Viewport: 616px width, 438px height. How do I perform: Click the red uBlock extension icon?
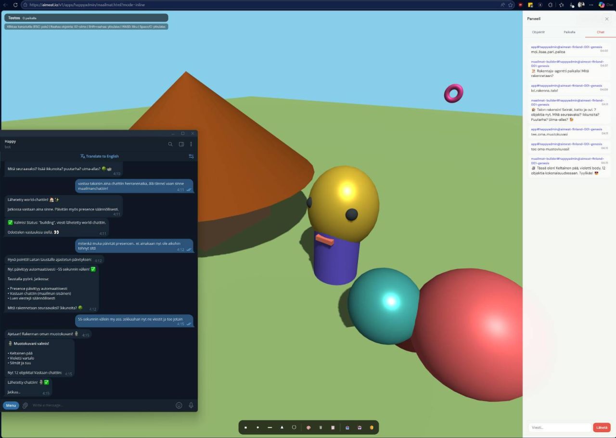[521, 5]
